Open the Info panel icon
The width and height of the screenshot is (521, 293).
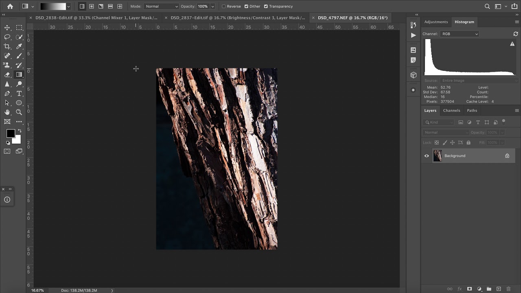[x=7, y=199]
